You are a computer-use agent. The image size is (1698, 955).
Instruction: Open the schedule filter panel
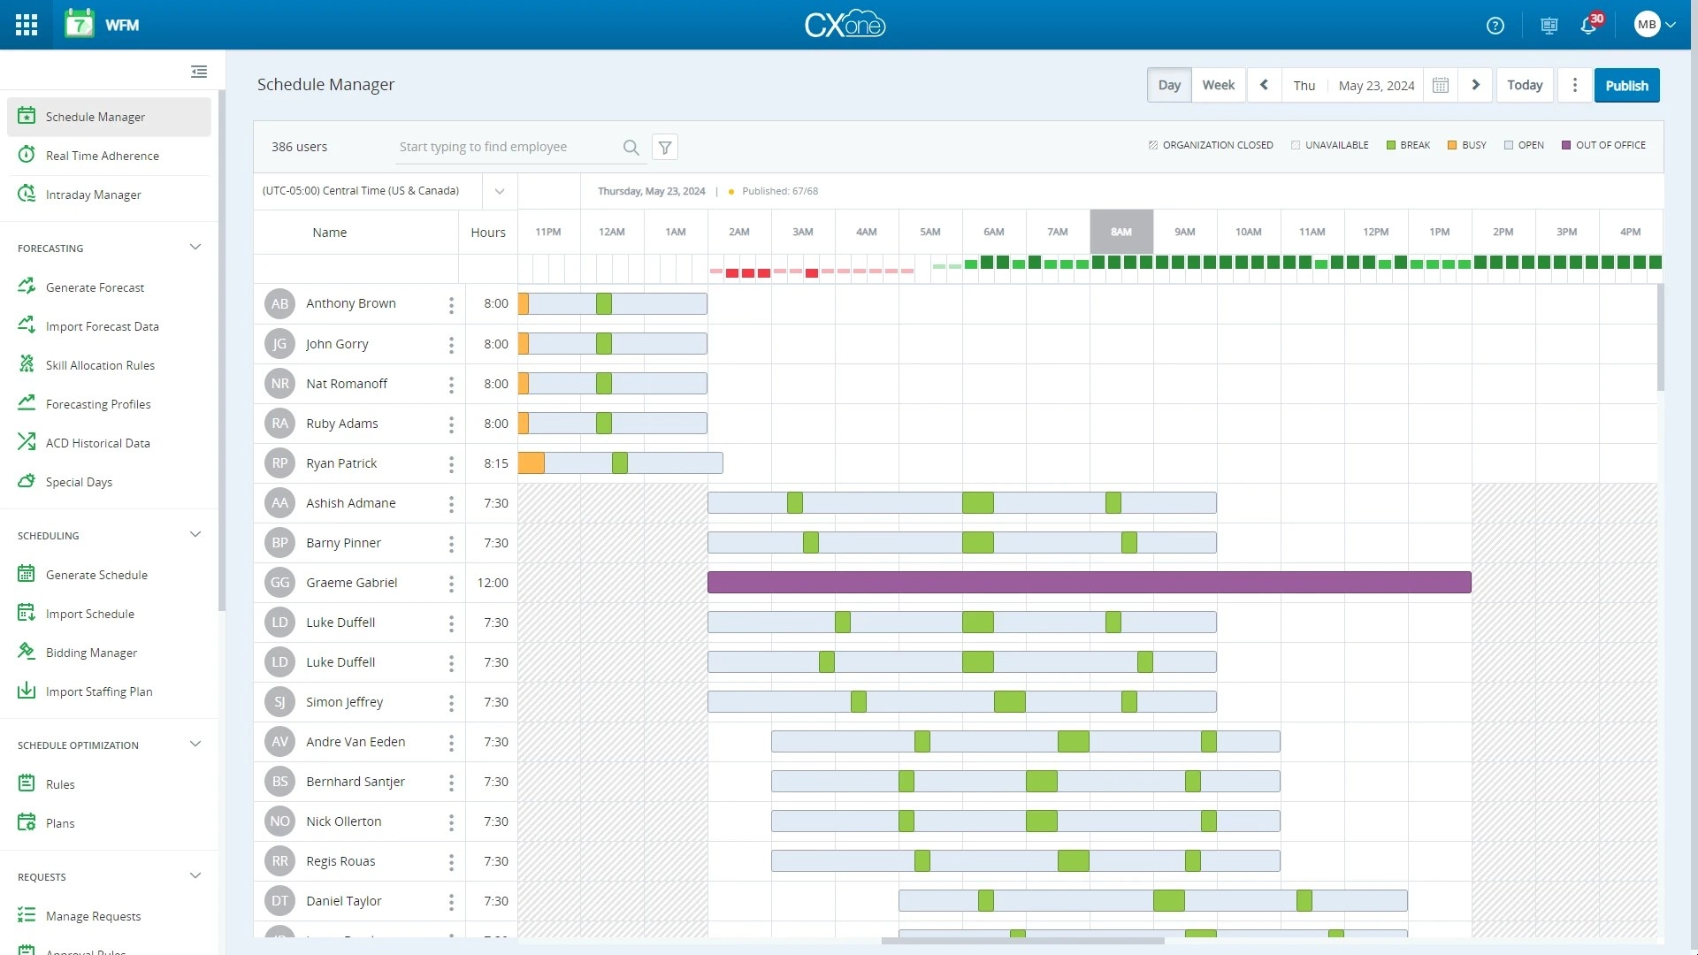[x=664, y=147]
